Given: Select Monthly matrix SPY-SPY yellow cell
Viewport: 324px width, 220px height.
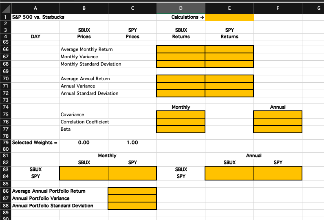Looking at the screenshot, I should [132, 176].
